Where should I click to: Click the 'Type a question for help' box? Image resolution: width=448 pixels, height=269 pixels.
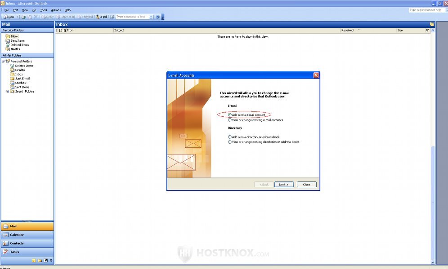point(427,10)
